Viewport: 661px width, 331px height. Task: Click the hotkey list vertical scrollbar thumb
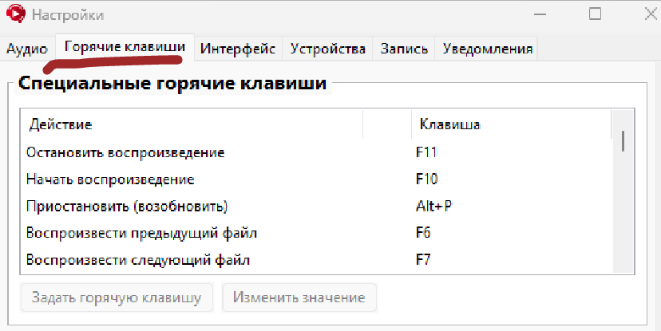tap(623, 141)
